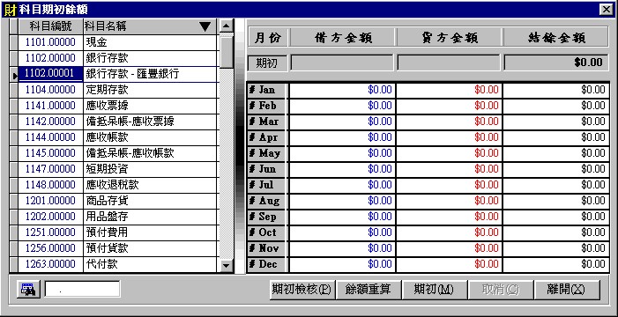Viewport: 618px width, 317px height.
Task: Select the 預付費用 account
Action: point(107,232)
